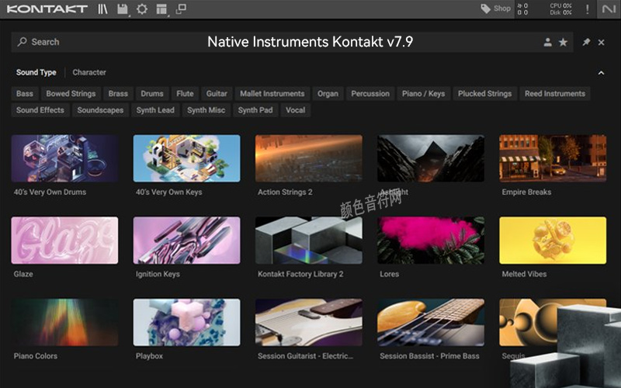Screen dimensions: 621x388
Task: Open the Lores library thumbnail
Action: 431,241
